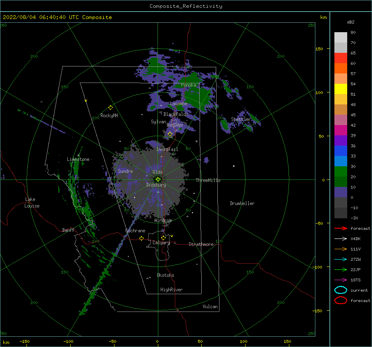Select the magenta 39-42 dBZ swatch

(341, 130)
